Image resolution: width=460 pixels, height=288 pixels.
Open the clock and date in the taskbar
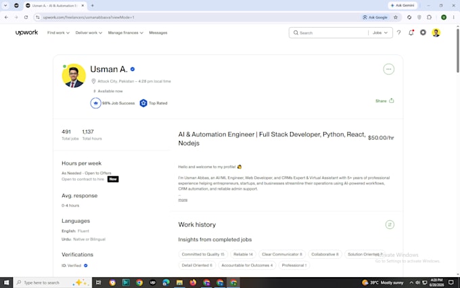pos(436,283)
